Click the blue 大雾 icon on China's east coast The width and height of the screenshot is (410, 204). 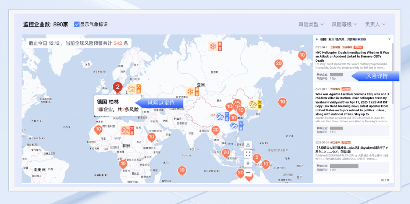tap(237, 126)
